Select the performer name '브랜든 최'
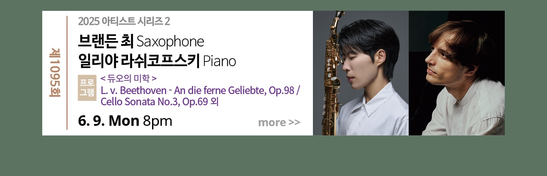The height and width of the screenshot is (176, 547). pyautogui.click(x=106, y=41)
